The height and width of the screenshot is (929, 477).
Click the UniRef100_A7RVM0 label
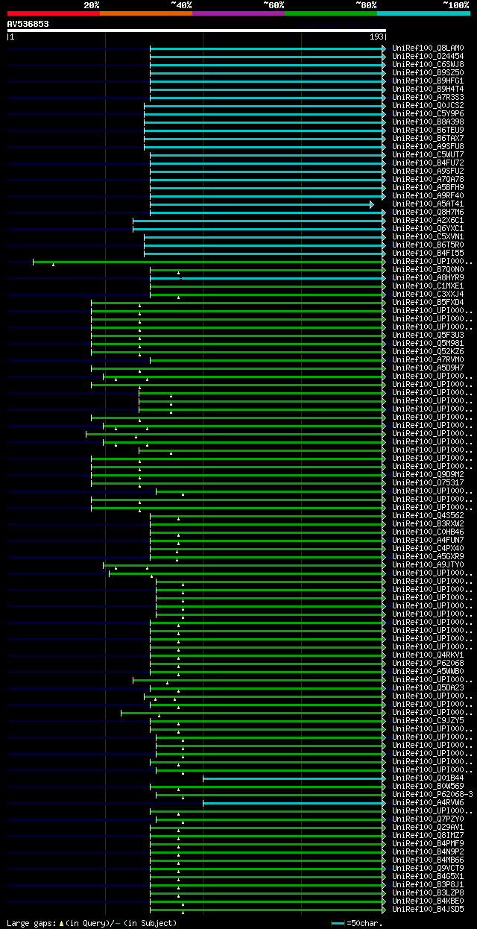pyautogui.click(x=428, y=359)
